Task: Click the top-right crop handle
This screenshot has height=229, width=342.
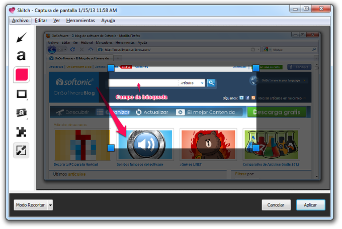Action: coord(256,68)
